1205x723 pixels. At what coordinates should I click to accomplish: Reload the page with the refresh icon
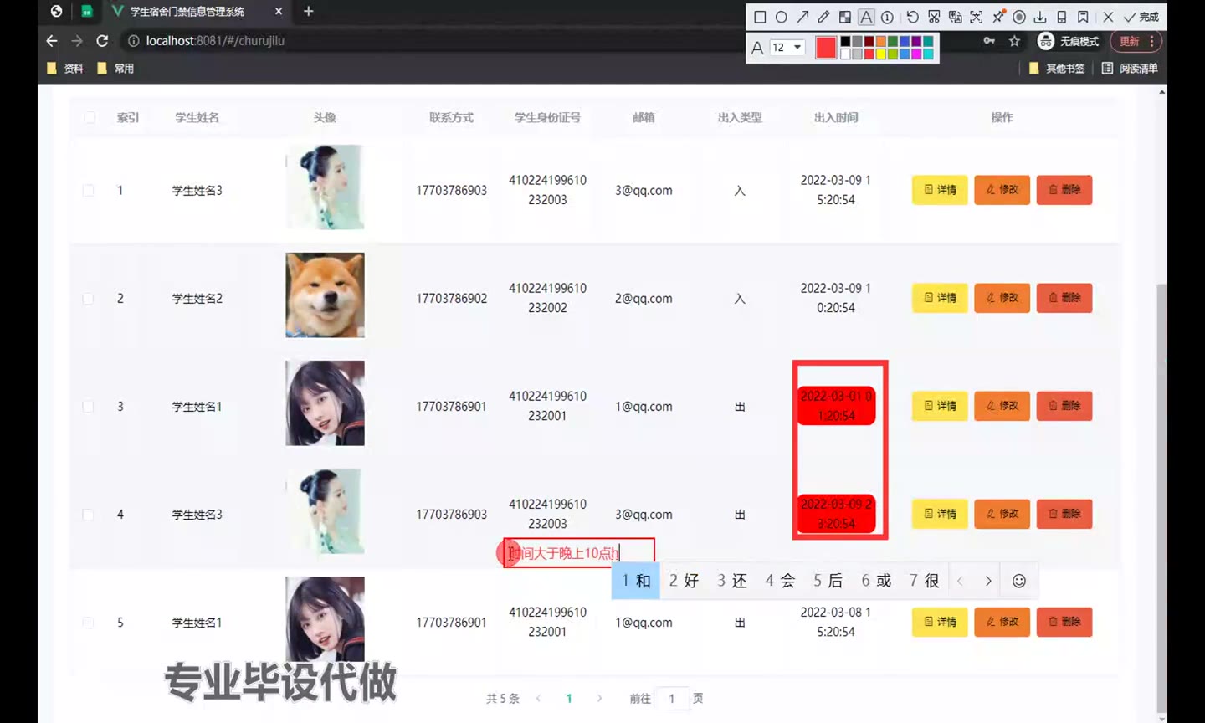click(102, 41)
